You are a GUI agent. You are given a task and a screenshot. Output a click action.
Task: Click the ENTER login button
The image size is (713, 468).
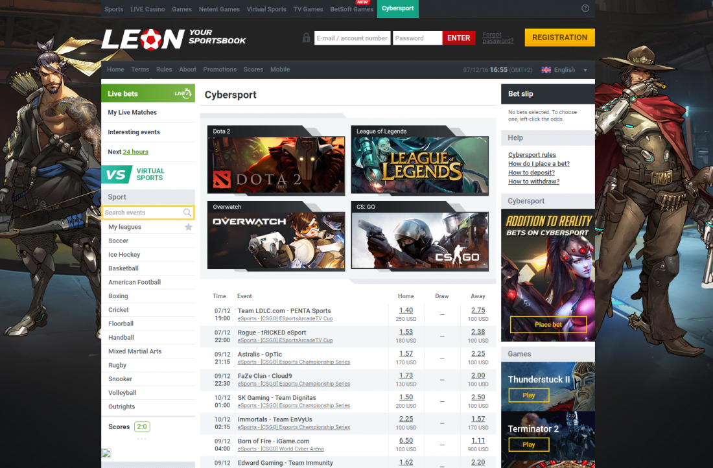pos(458,38)
